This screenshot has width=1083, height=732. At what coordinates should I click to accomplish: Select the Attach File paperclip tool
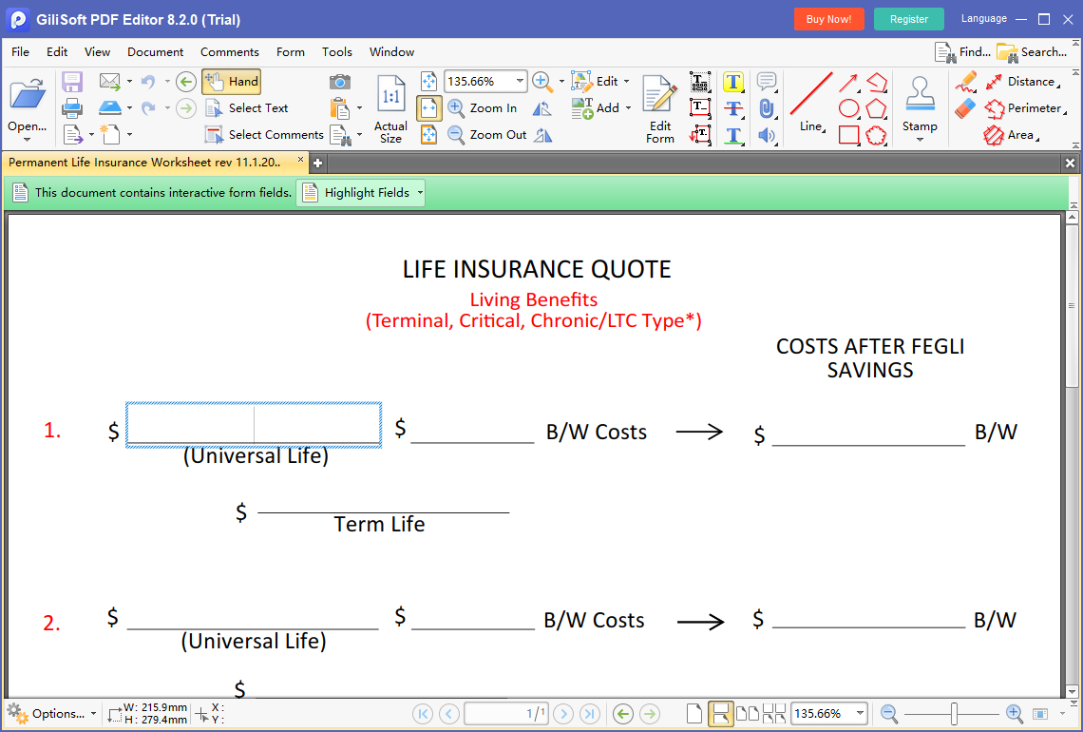[766, 107]
